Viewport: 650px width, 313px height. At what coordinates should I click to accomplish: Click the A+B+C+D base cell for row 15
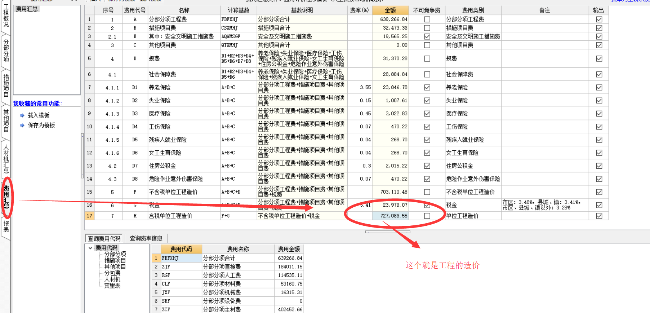[239, 192]
